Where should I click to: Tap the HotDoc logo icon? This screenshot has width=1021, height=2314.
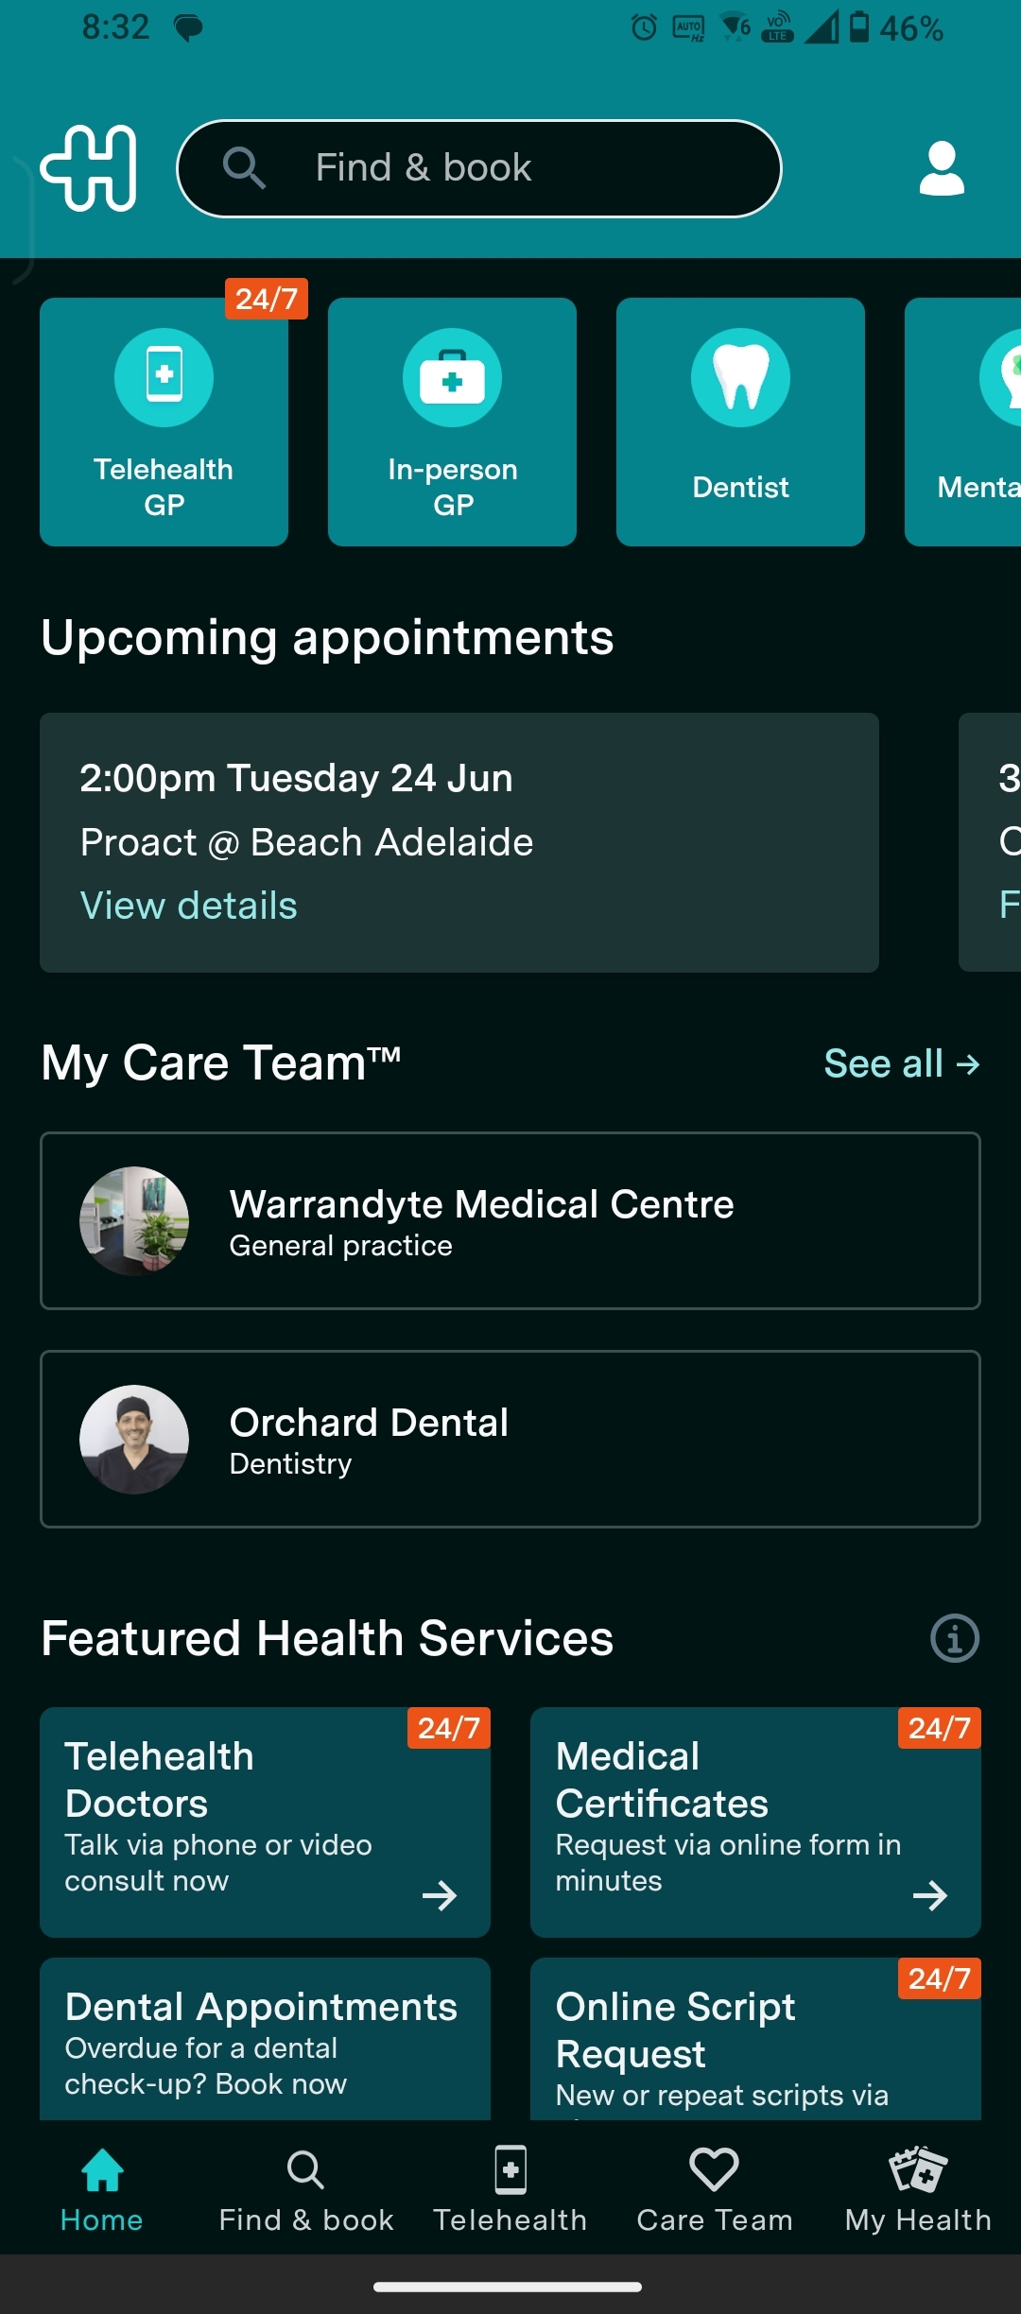point(89,168)
